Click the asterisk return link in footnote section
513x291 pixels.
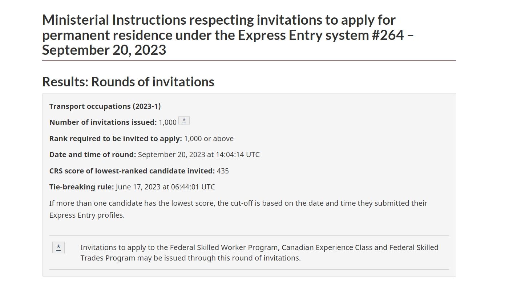point(58,247)
